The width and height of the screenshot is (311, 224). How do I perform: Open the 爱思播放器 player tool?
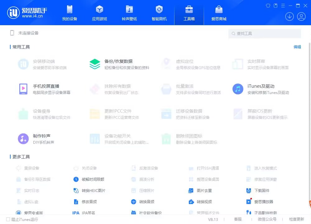tap(248, 202)
